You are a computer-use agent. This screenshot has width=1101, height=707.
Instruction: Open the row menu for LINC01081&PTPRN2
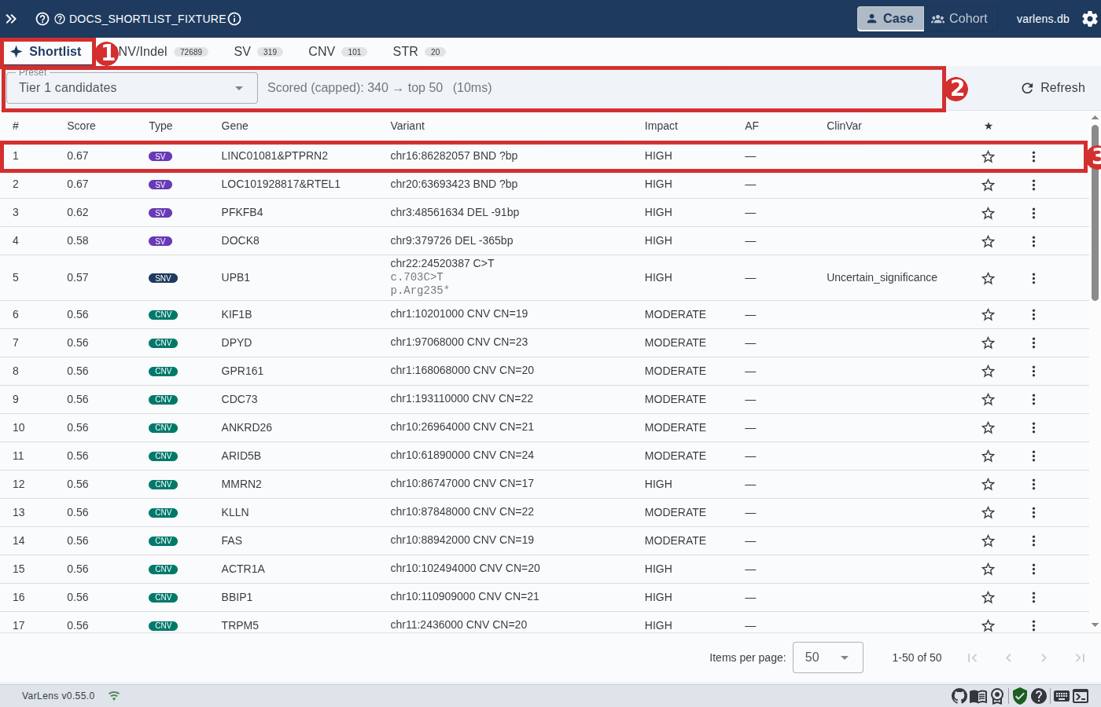tap(1033, 156)
